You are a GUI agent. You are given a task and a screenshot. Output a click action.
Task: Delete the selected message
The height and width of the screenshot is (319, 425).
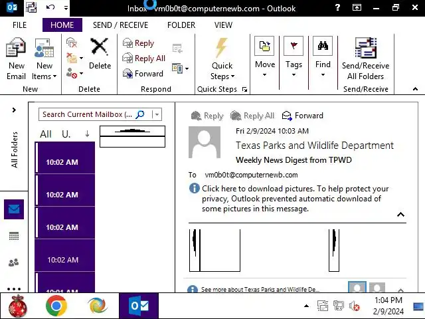pyautogui.click(x=100, y=53)
